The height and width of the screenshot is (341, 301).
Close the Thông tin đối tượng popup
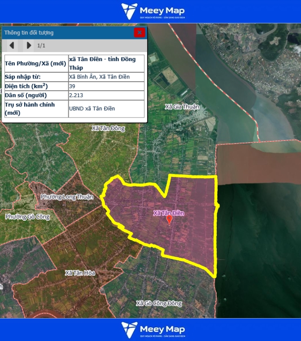click(140, 32)
